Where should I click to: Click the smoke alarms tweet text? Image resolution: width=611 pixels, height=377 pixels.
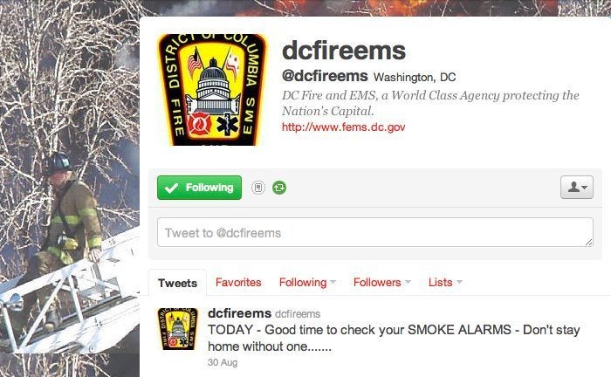[x=394, y=338]
